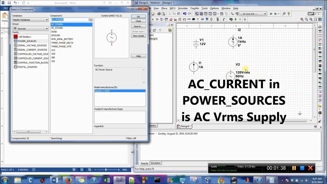The height and width of the screenshot is (184, 327).
Task: Pause the screen recording with yellow pause button
Action: coord(294,168)
